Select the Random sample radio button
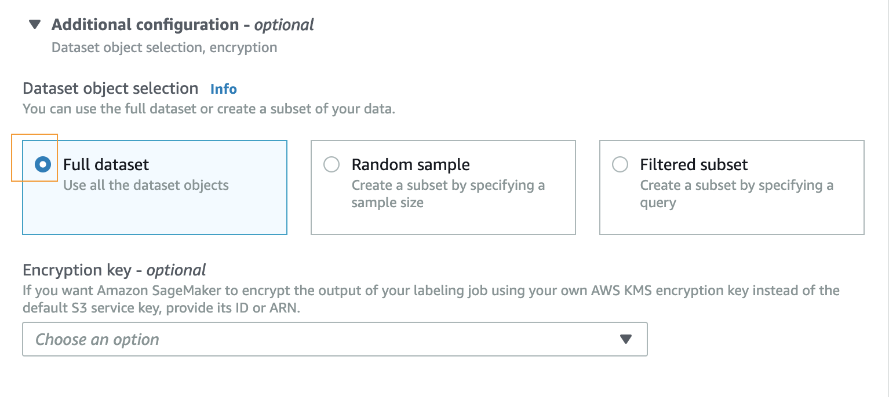This screenshot has height=397, width=889. click(331, 165)
